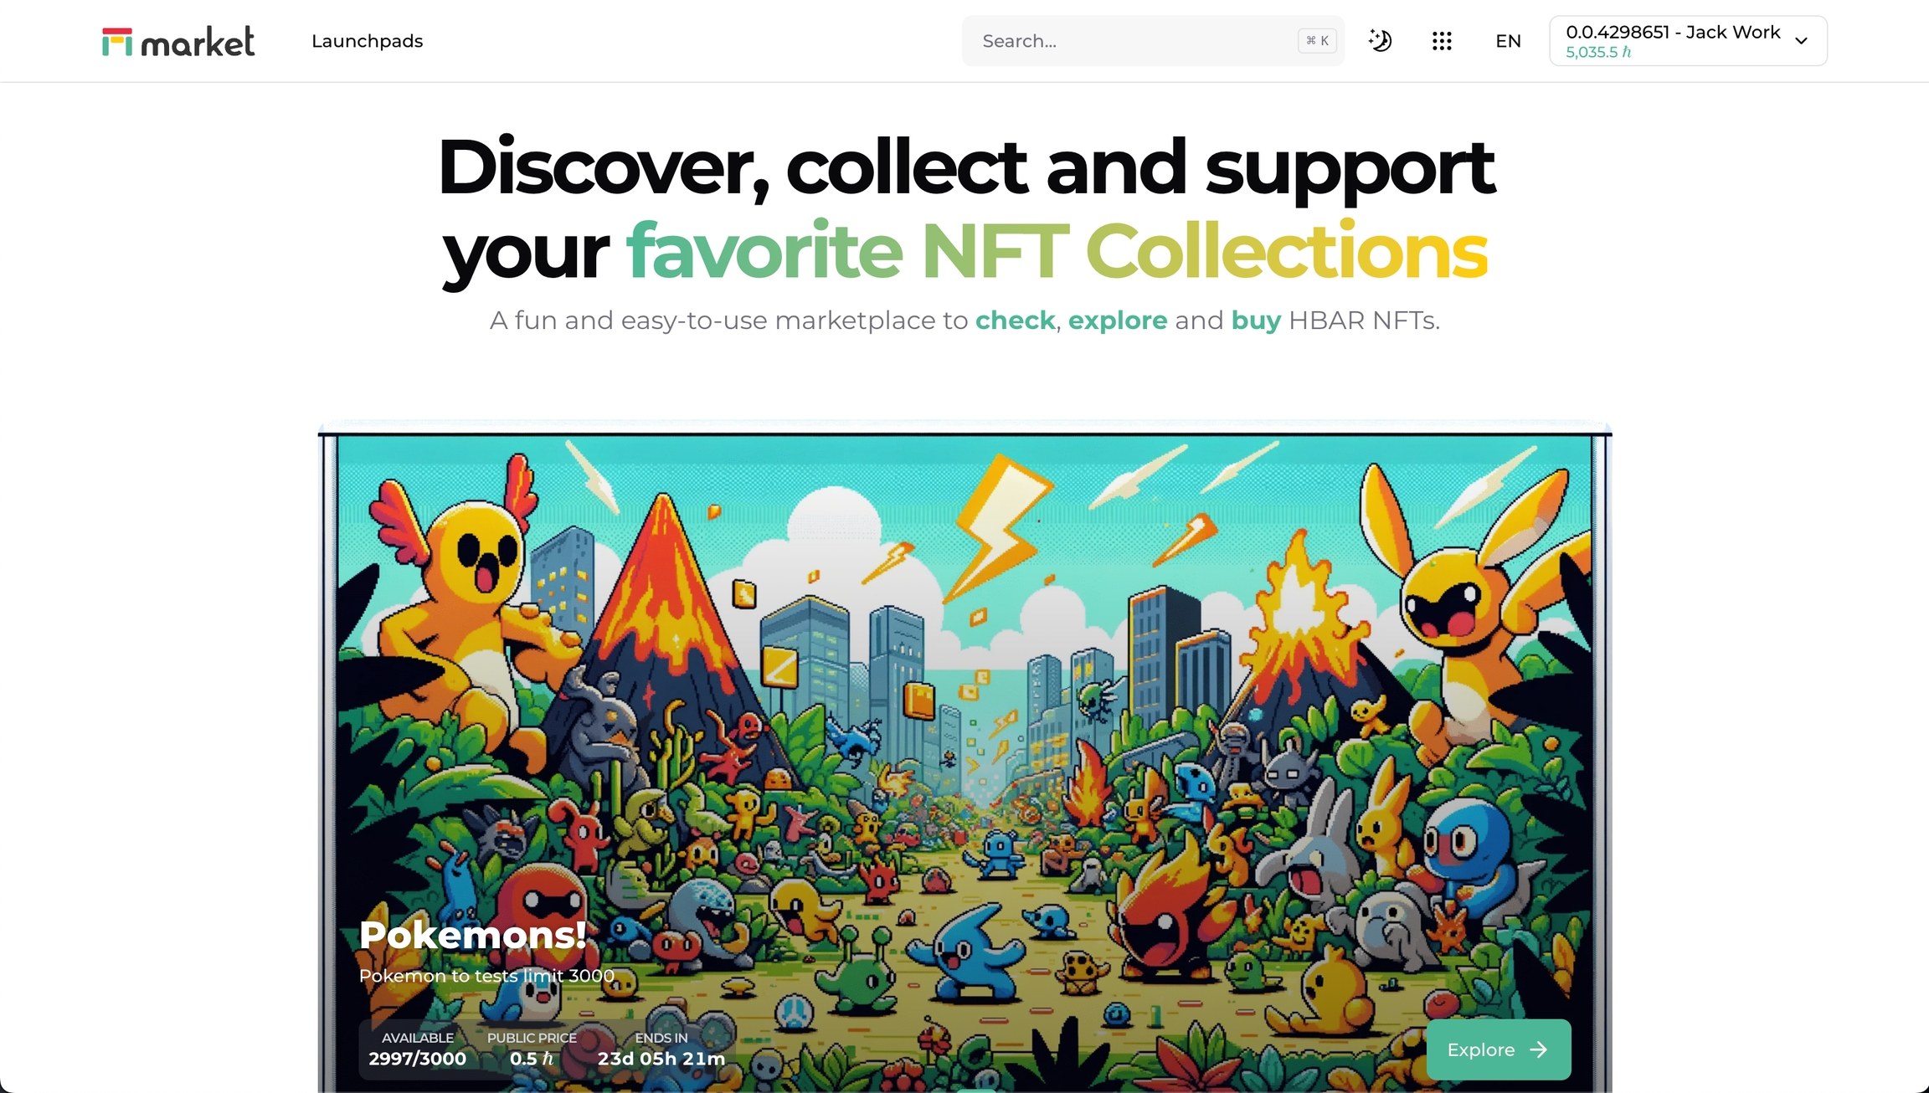Open the Pokemons! collection title
The height and width of the screenshot is (1093, 1929).
pyautogui.click(x=473, y=934)
